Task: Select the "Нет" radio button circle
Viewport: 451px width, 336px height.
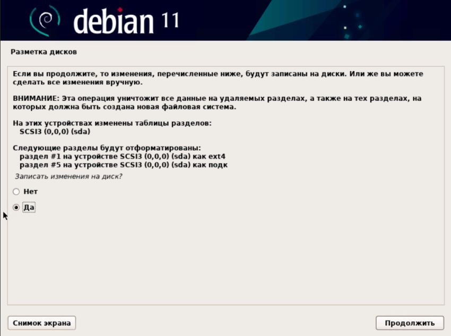Action: click(x=16, y=192)
